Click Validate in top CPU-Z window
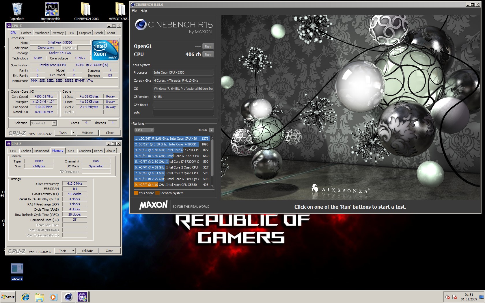 click(x=87, y=133)
